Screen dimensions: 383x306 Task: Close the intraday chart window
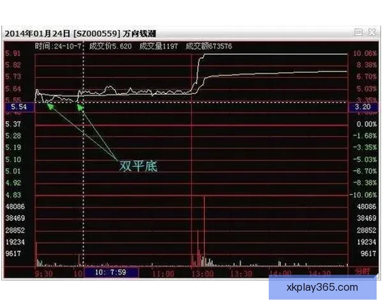click(x=372, y=32)
